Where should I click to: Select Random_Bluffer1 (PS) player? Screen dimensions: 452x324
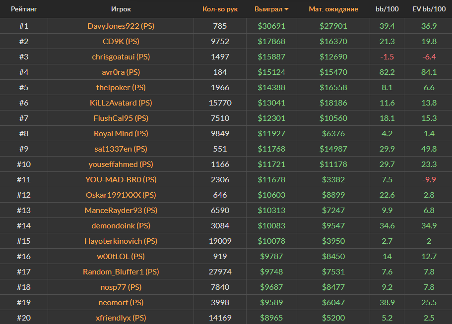[121, 272]
